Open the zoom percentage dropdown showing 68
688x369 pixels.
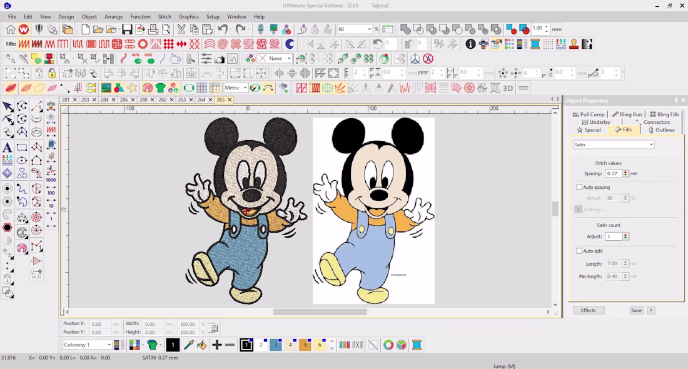pos(370,29)
